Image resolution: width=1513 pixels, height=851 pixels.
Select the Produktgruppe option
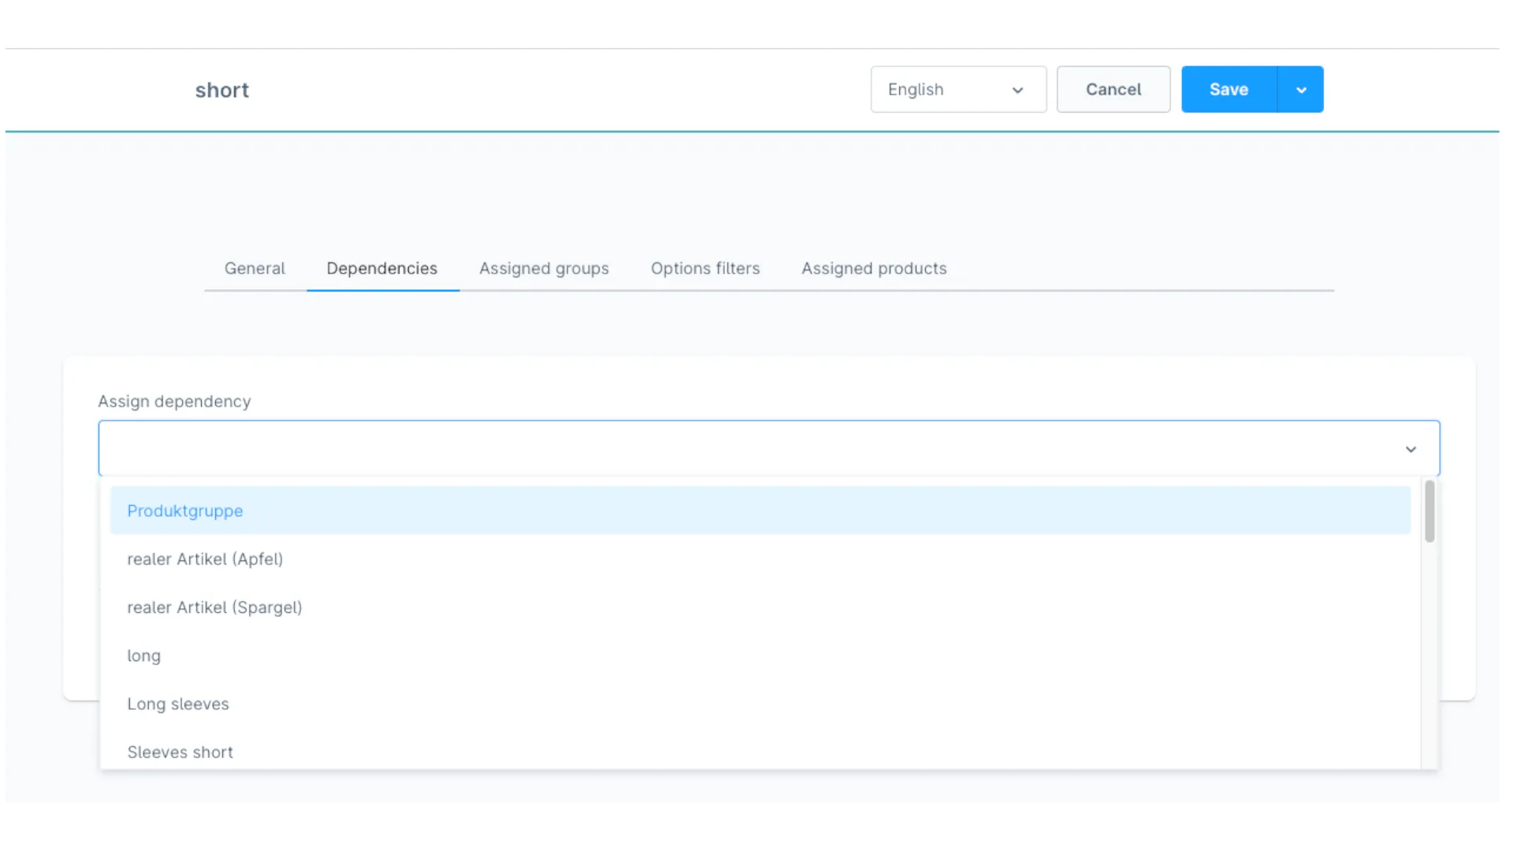185,511
